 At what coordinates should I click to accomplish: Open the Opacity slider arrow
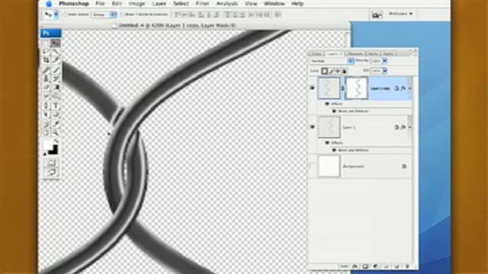tap(385, 61)
